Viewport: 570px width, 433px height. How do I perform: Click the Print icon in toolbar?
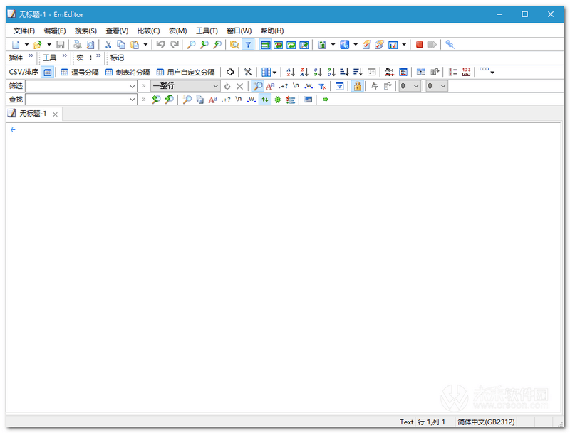point(77,44)
